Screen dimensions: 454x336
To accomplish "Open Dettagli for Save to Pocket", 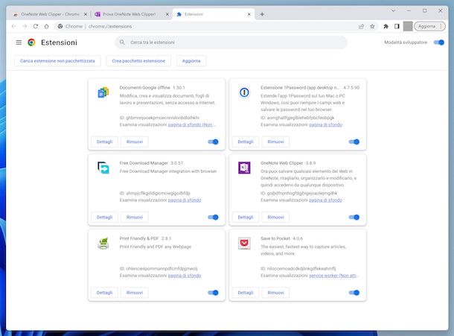I will 246,293.
